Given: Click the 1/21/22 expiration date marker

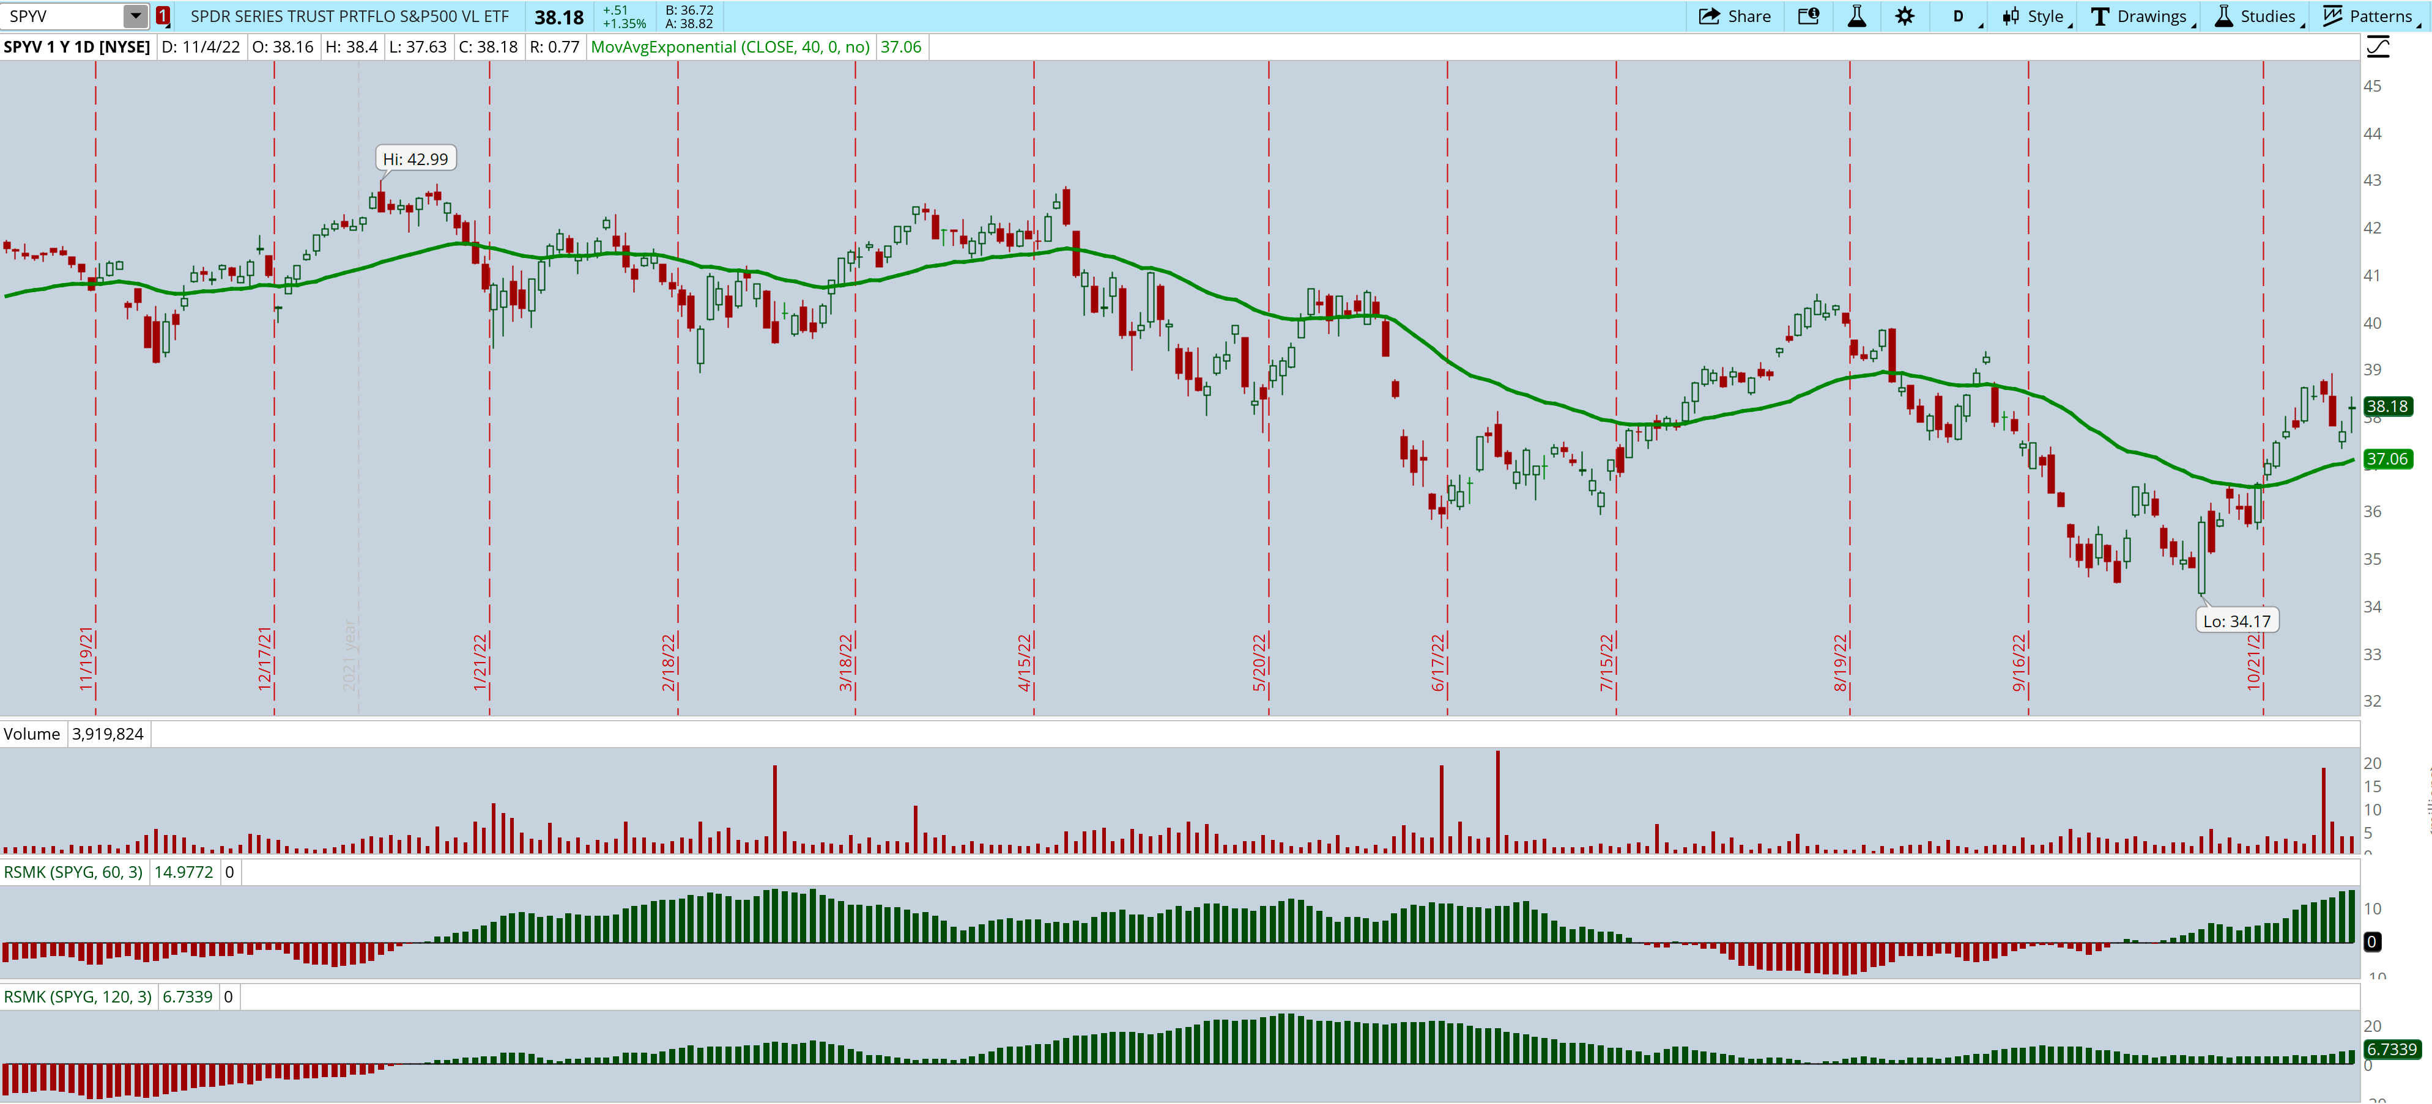Looking at the screenshot, I should coord(480,663).
